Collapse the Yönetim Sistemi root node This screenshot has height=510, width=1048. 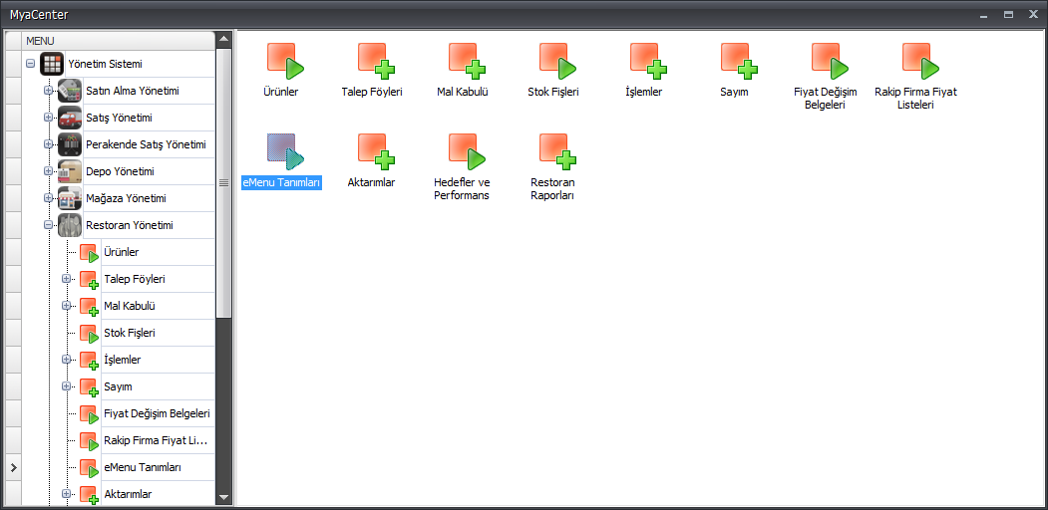pyautogui.click(x=30, y=64)
